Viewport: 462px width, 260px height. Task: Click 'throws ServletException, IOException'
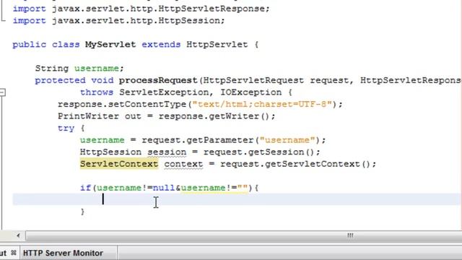coord(181,92)
